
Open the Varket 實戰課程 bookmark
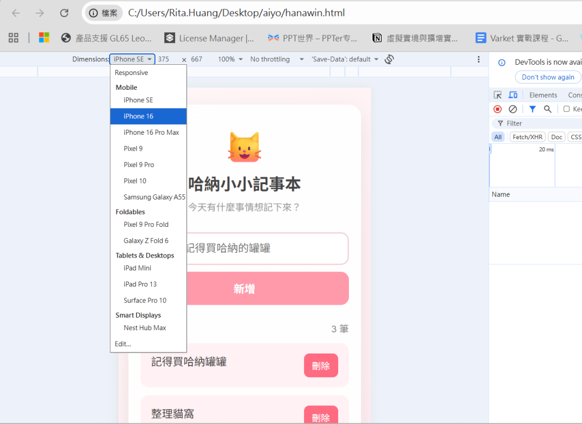pyautogui.click(x=522, y=38)
